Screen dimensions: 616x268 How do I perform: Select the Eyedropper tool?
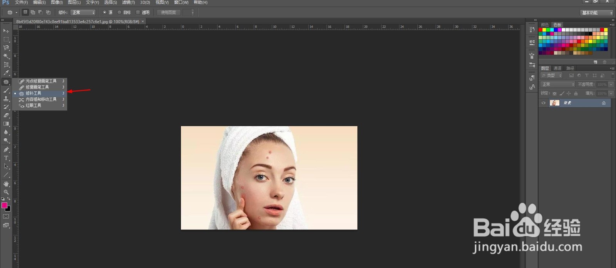[6, 73]
